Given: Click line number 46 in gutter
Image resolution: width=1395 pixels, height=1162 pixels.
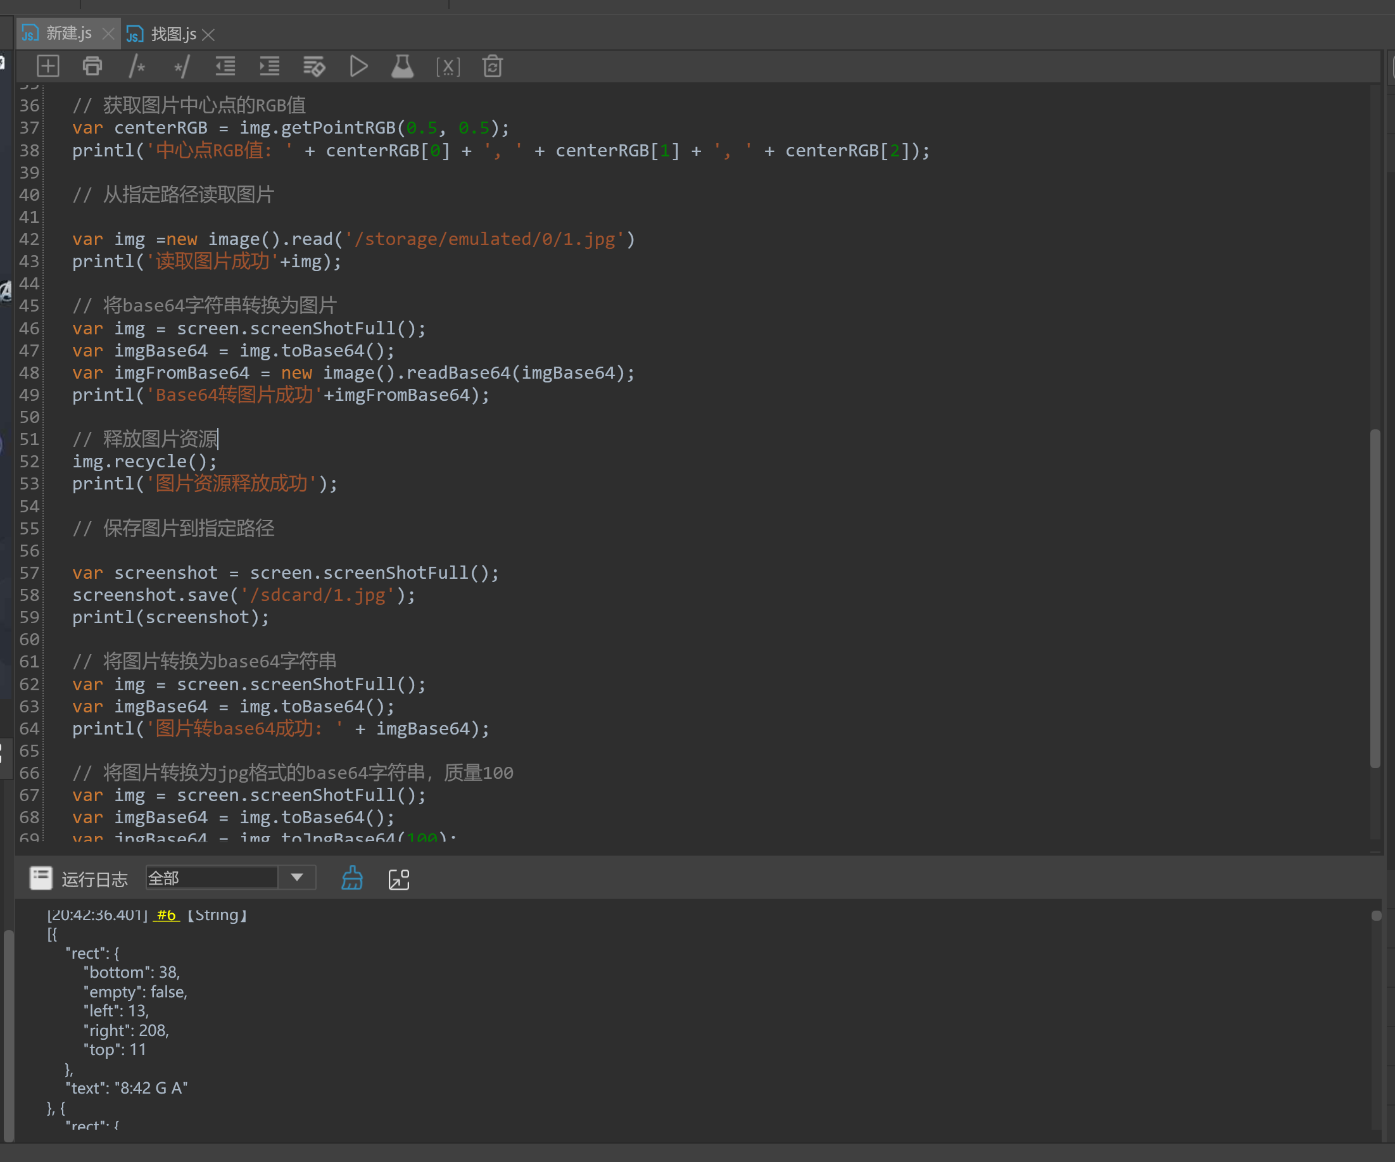Looking at the screenshot, I should click(x=29, y=328).
